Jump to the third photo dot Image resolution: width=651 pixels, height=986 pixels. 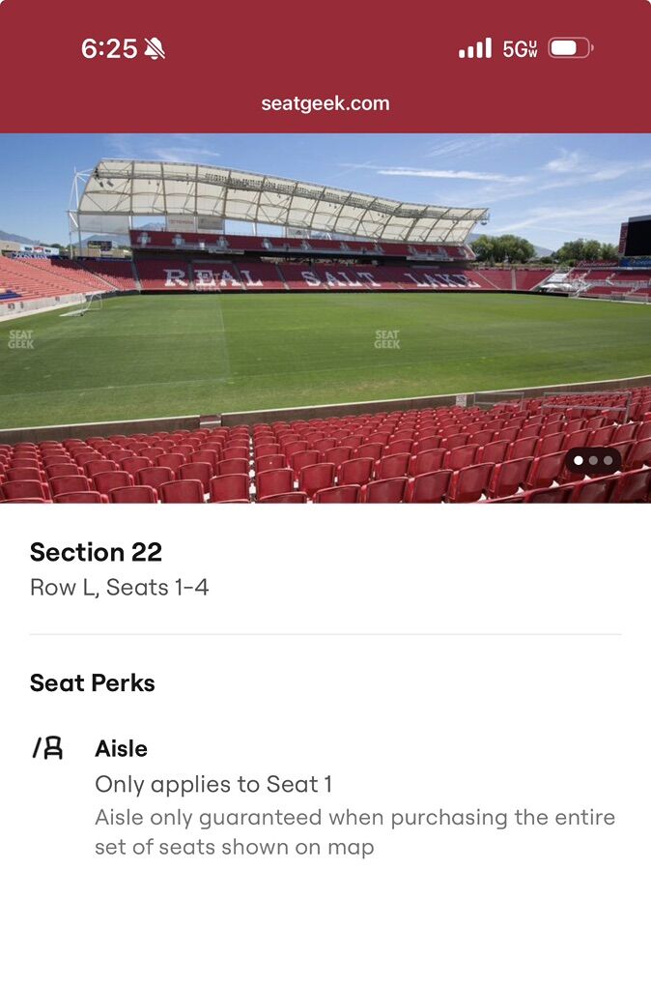(x=608, y=460)
